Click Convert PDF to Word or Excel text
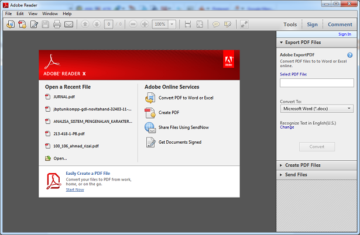The height and width of the screenshot is (235, 360). click(186, 98)
